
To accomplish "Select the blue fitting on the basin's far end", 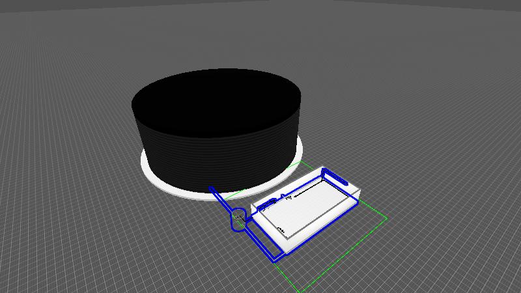I will click(x=335, y=175).
